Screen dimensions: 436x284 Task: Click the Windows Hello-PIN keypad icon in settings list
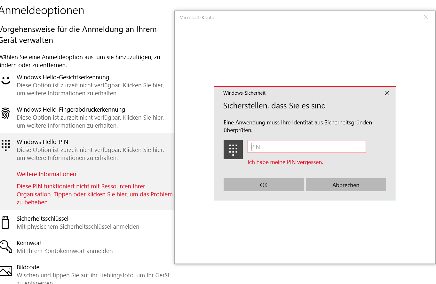pos(6,145)
